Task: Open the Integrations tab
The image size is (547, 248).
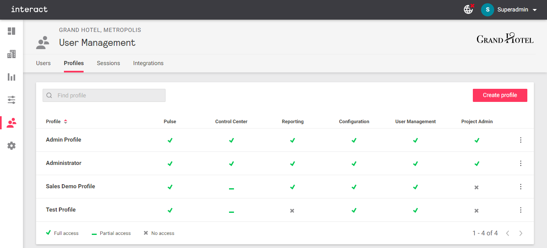Action: tap(148, 63)
